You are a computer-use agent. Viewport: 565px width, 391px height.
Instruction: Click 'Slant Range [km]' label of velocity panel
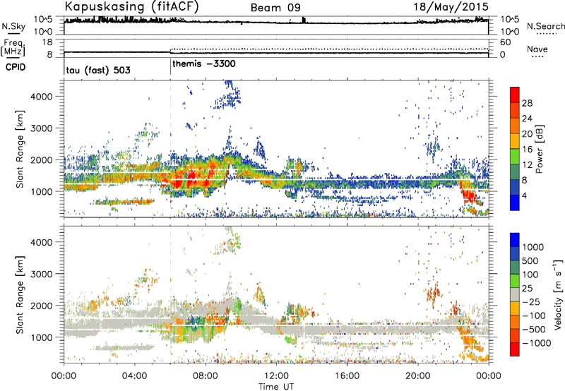pos(20,294)
